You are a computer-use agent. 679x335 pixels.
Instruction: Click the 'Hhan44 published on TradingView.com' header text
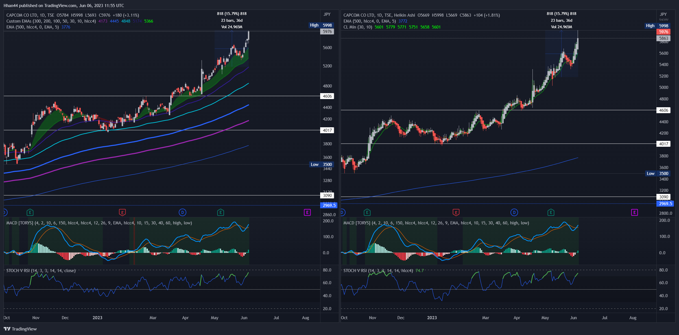[40, 5]
